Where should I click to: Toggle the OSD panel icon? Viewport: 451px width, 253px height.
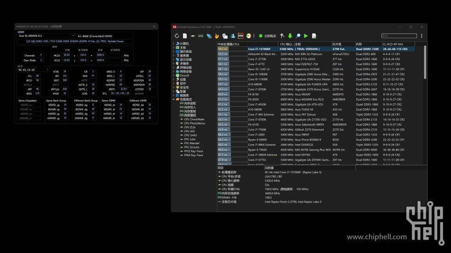click(x=241, y=36)
